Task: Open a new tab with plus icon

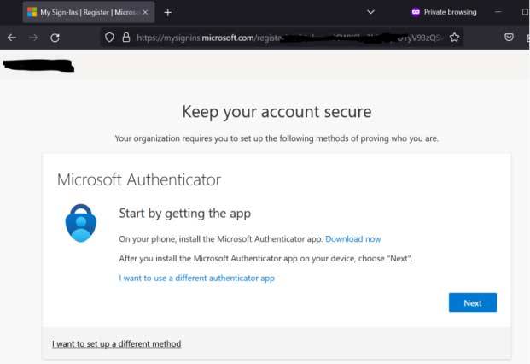Action: (167, 12)
